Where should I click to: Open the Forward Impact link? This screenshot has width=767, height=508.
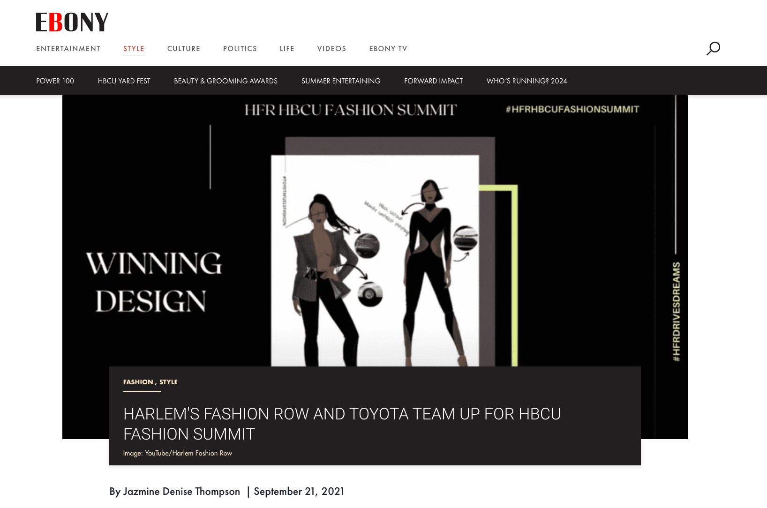click(434, 81)
